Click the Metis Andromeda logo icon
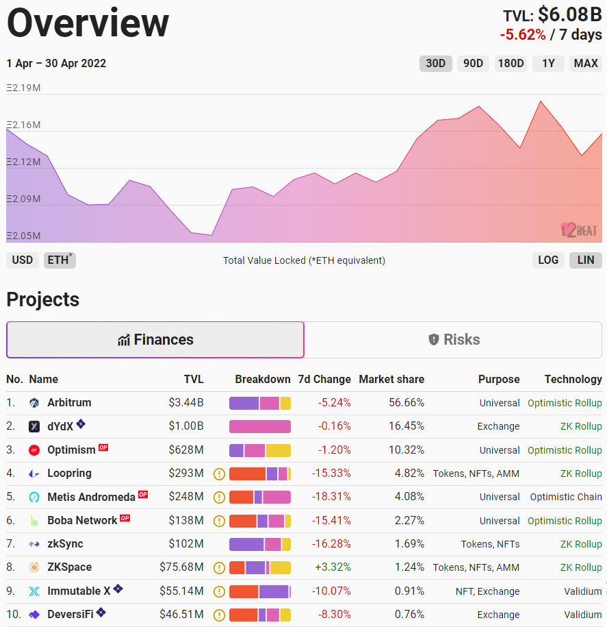The height and width of the screenshot is (627, 607). pyautogui.click(x=34, y=497)
